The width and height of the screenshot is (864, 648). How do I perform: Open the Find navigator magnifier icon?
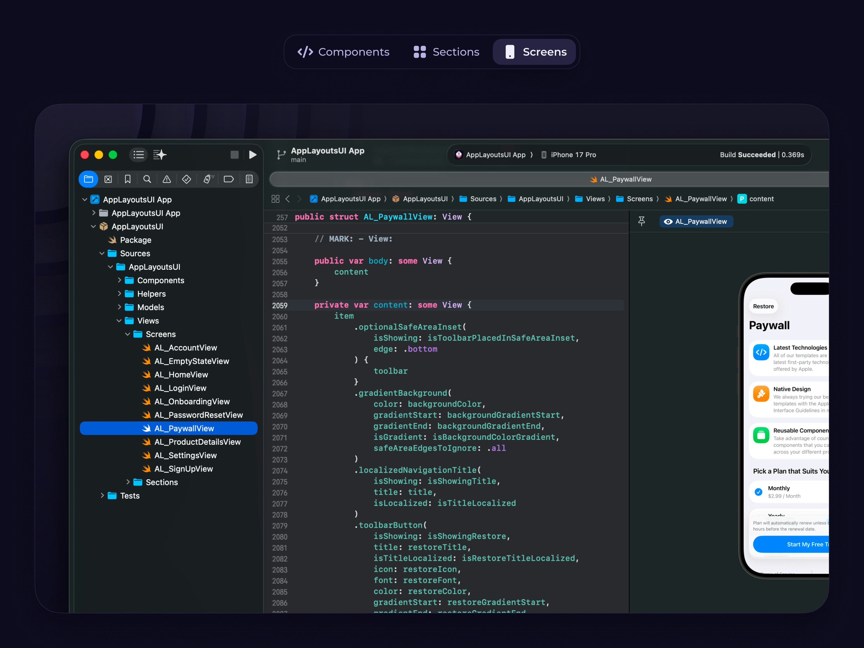coord(147,179)
